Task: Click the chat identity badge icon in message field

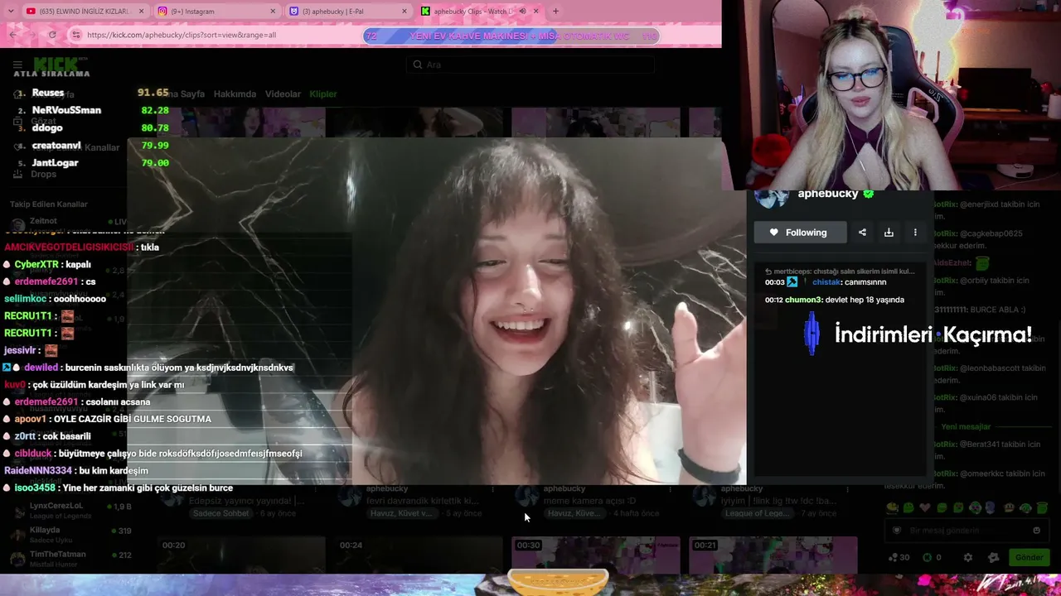Action: click(896, 531)
